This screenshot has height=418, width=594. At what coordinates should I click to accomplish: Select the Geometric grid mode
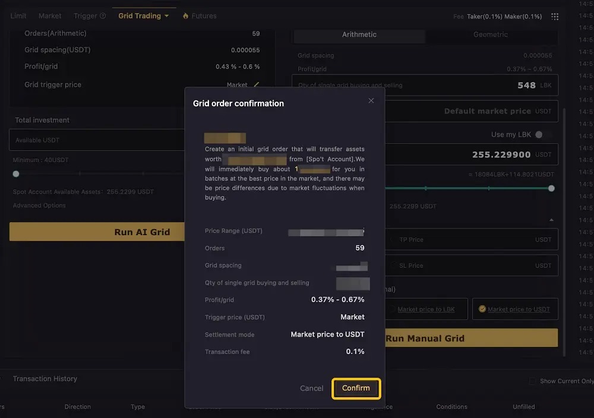(491, 34)
